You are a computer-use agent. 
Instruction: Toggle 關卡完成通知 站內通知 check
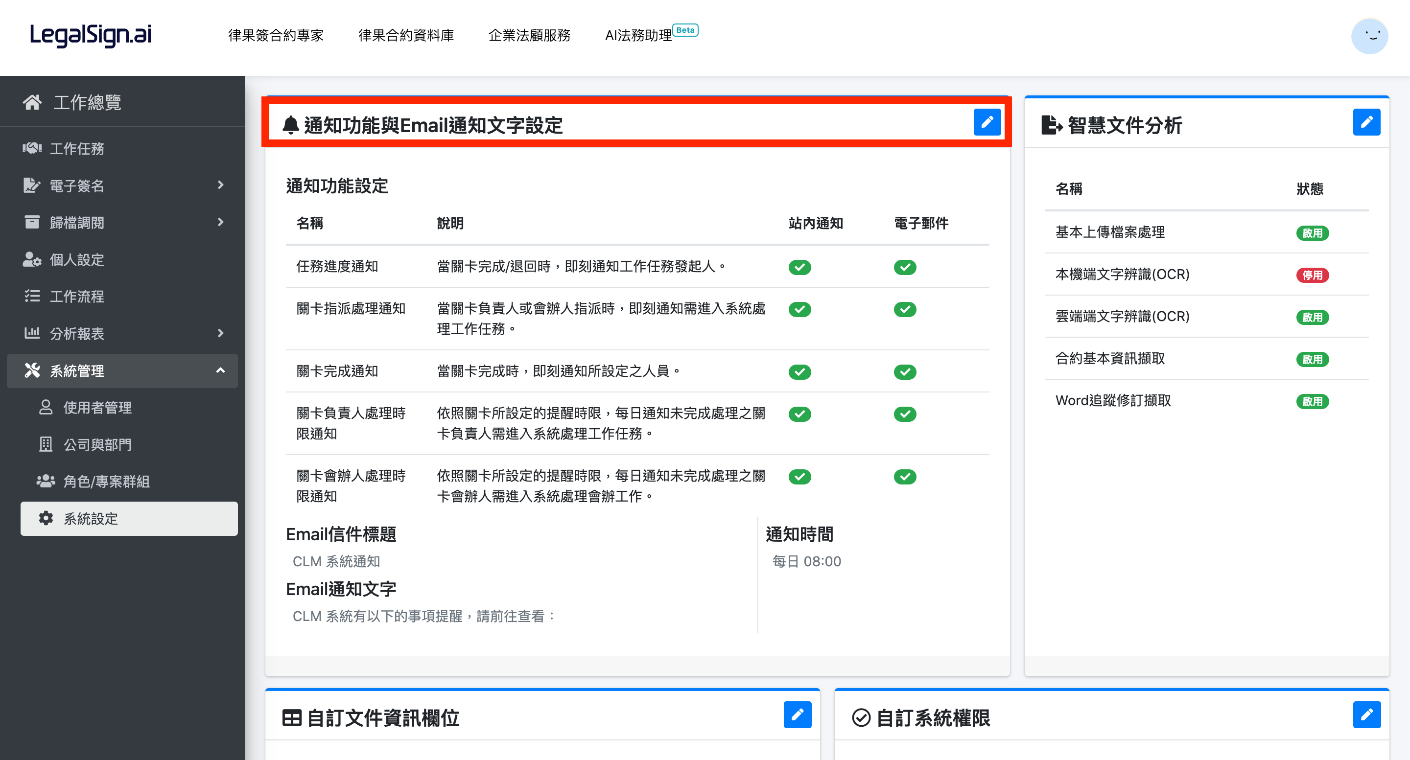[799, 372]
